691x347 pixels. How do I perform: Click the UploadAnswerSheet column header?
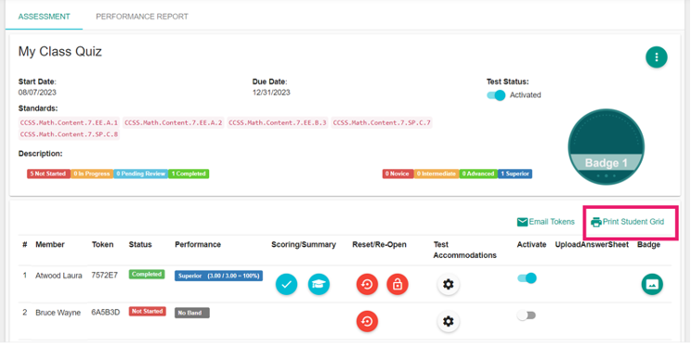coord(592,245)
